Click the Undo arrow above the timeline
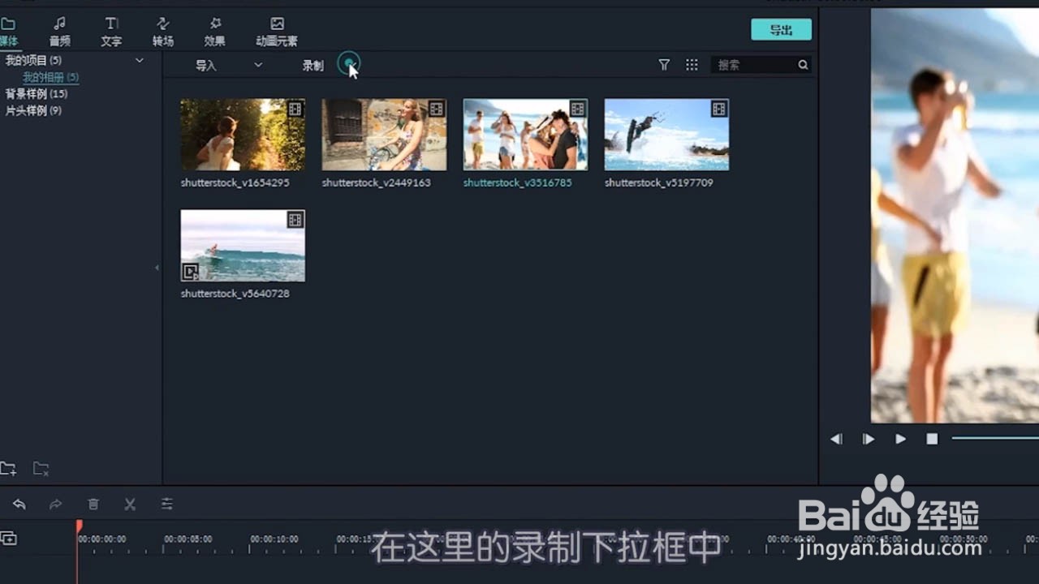This screenshot has width=1039, height=584. click(19, 504)
